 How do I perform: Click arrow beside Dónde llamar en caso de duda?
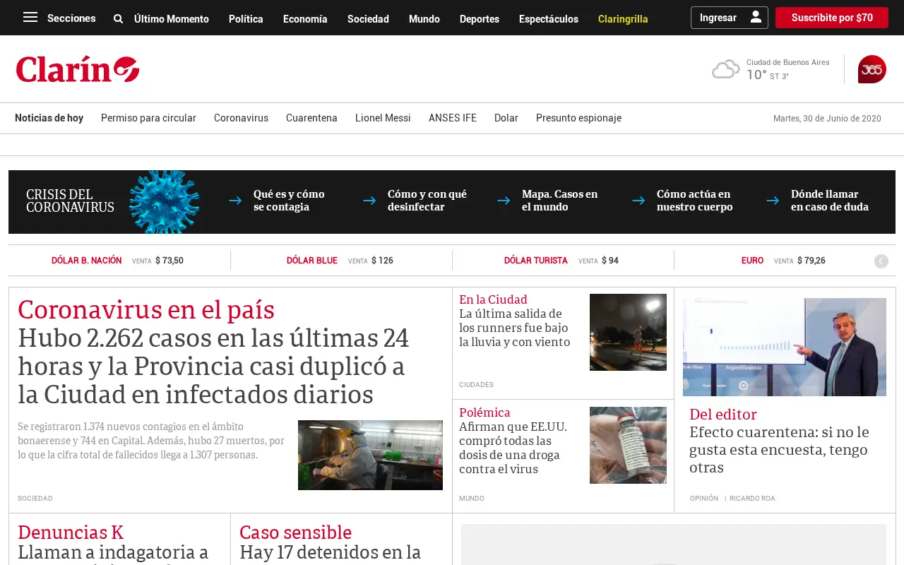coord(773,201)
